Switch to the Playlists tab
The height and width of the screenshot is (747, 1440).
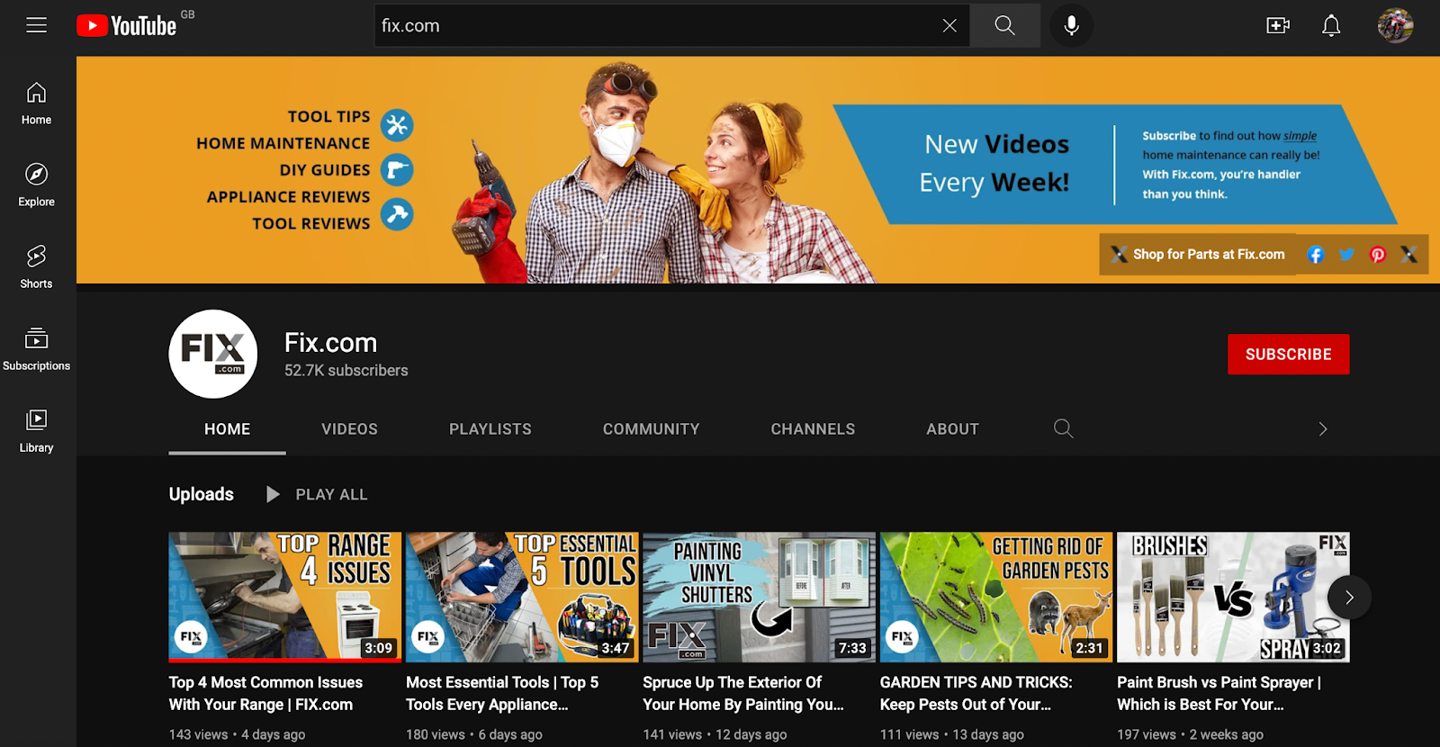tap(490, 429)
